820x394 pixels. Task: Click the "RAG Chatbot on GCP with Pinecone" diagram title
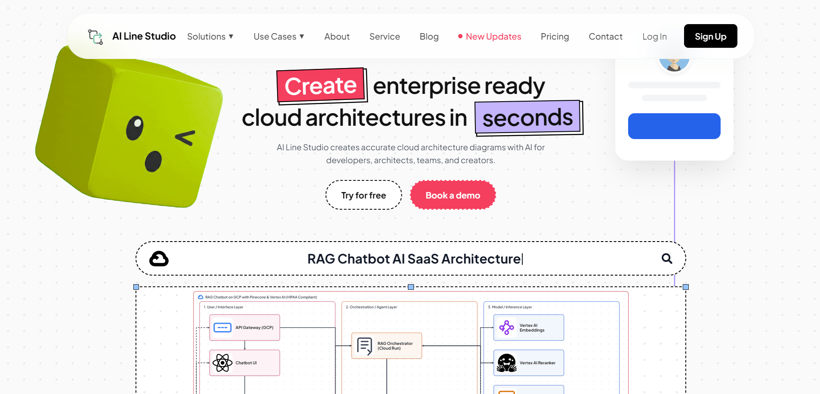click(261, 297)
